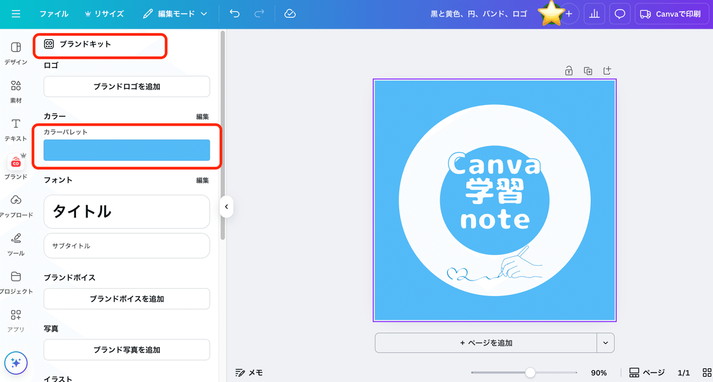Collapse the brand kit side panel

coord(226,206)
